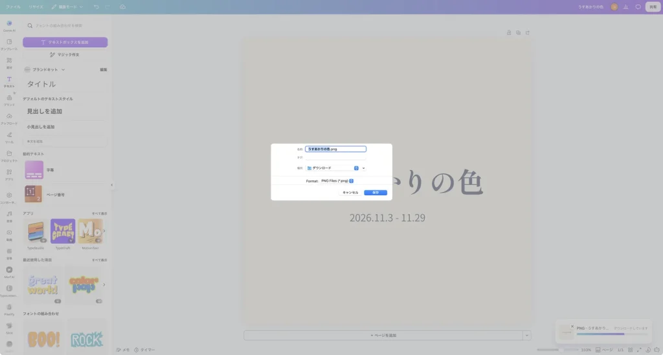Click the duplicate page icon above canvas
This screenshot has width=663, height=355.
click(519, 32)
